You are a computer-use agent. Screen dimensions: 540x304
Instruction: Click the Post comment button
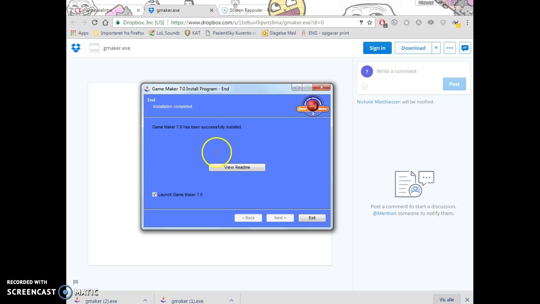[454, 84]
